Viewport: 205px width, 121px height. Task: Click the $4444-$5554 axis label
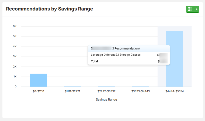coord(175,91)
